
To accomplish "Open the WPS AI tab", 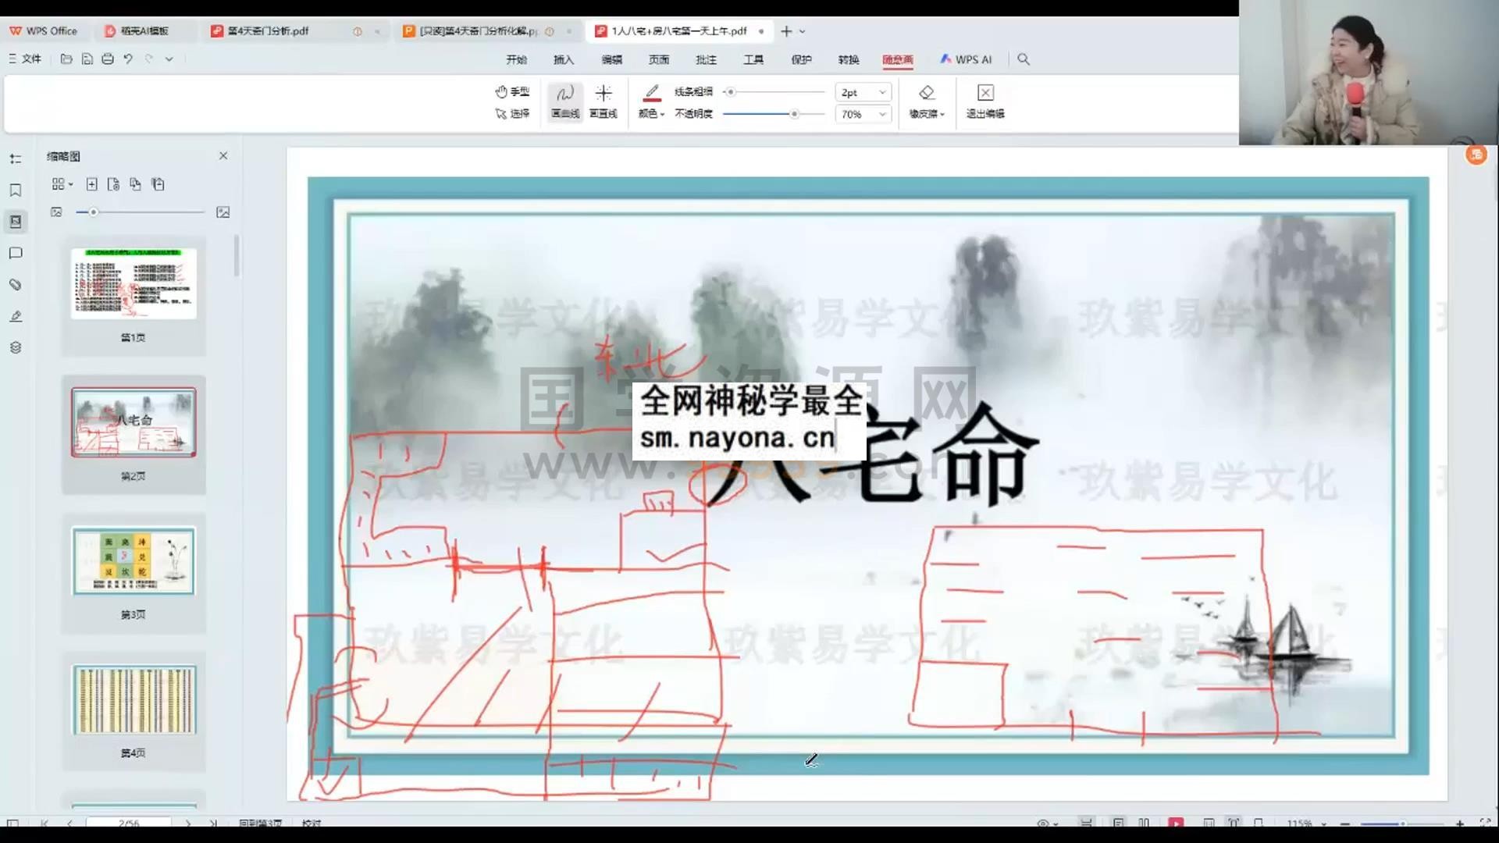I will tap(966, 59).
